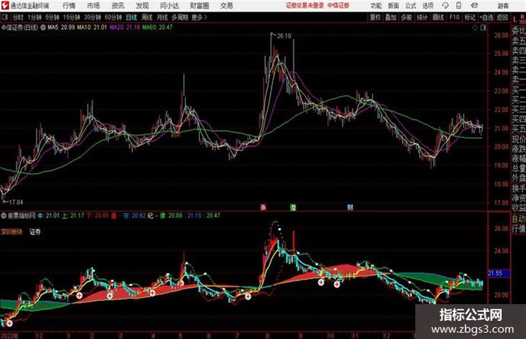
Task: Expand the 股票指标网 indicator dropdown arrow
Action: pyautogui.click(x=4, y=216)
